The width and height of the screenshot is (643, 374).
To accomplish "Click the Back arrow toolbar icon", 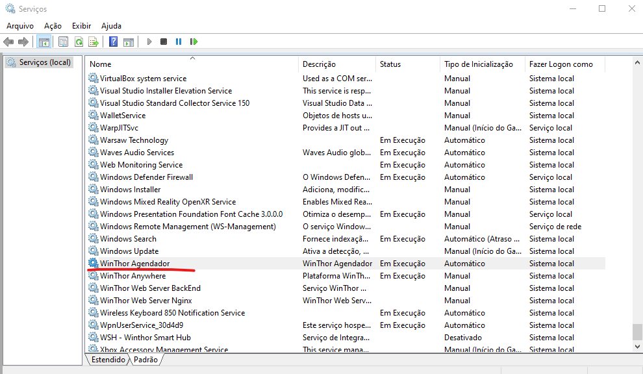I will (8, 42).
